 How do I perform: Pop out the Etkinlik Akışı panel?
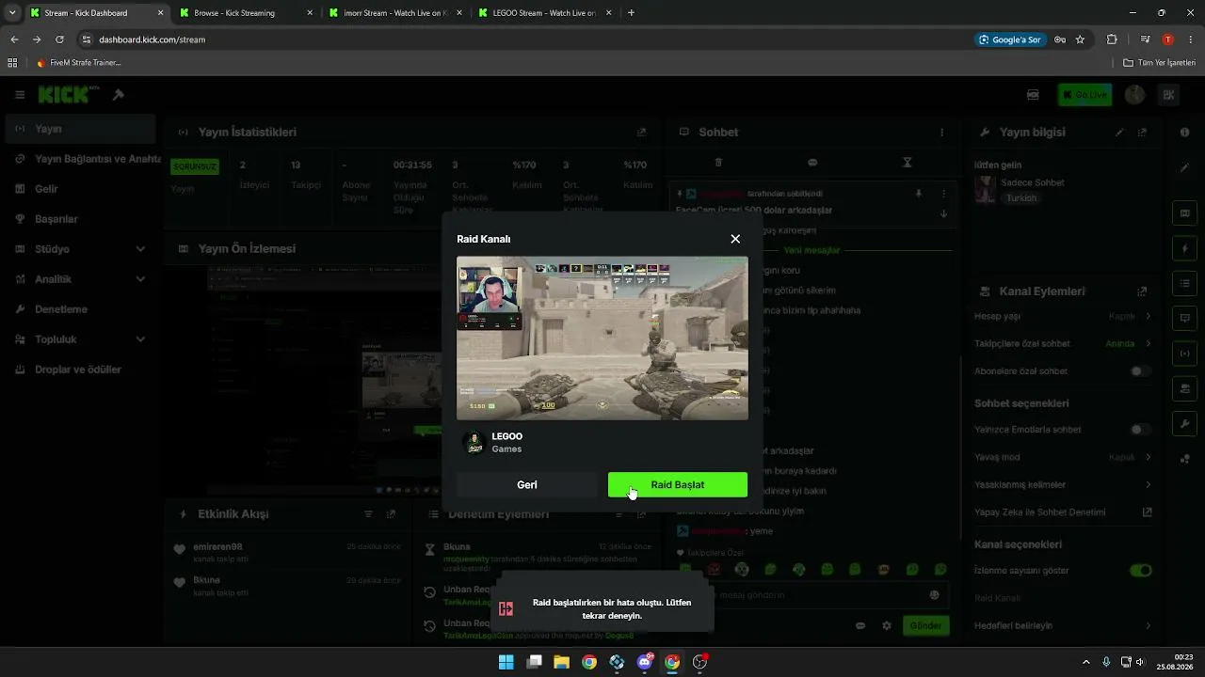click(x=391, y=514)
